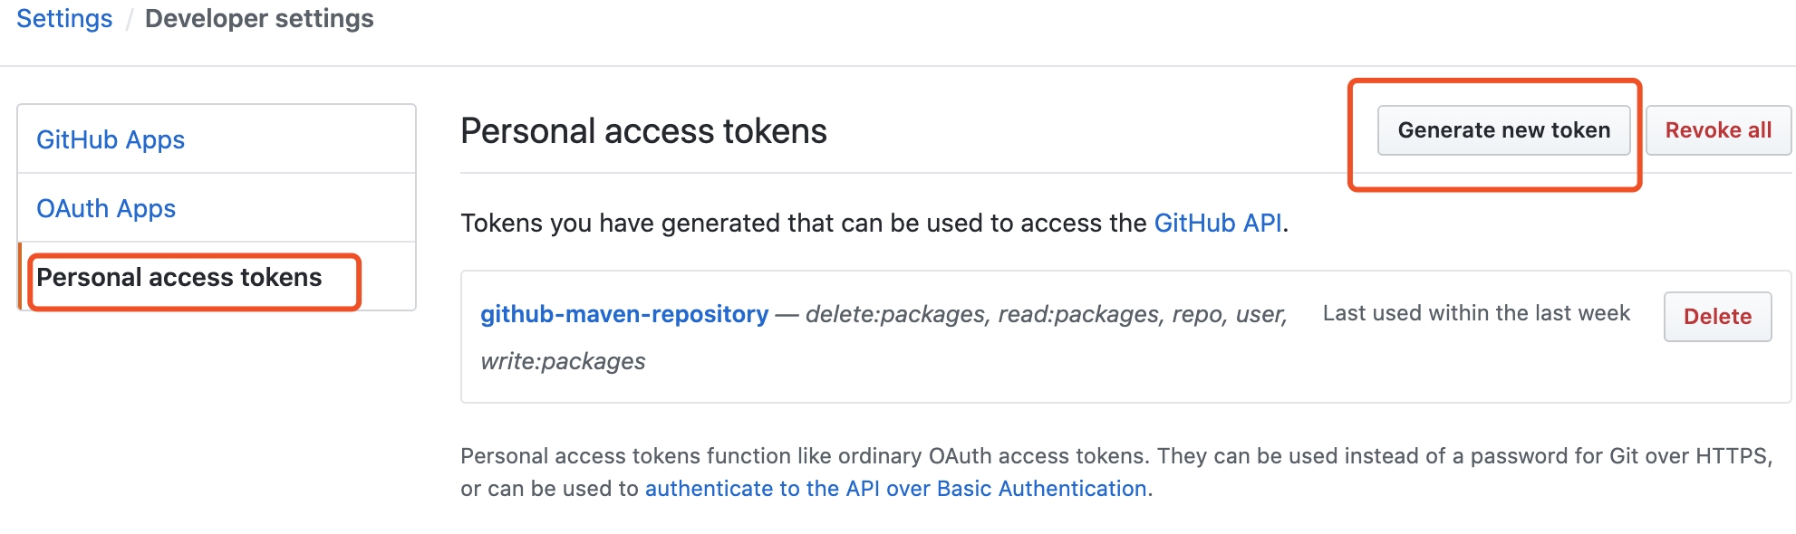
Task: Go to GitHub Apps in sidebar
Action: pos(111,139)
